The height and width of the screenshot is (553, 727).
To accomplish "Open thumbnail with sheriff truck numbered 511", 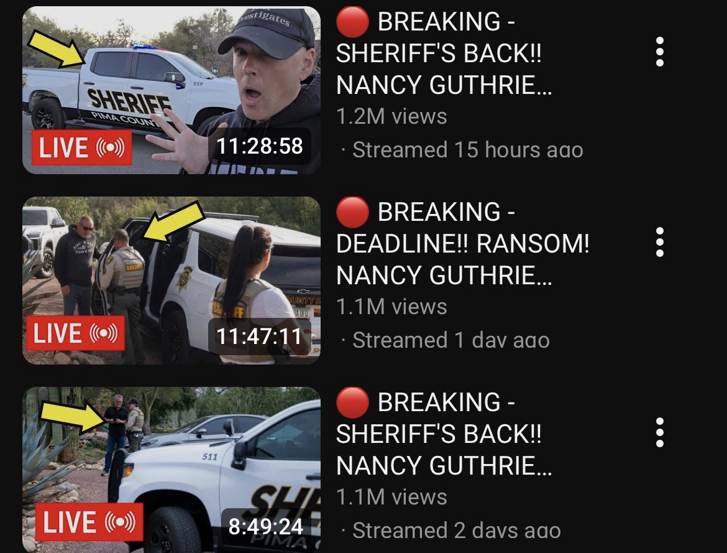I will (x=171, y=470).
